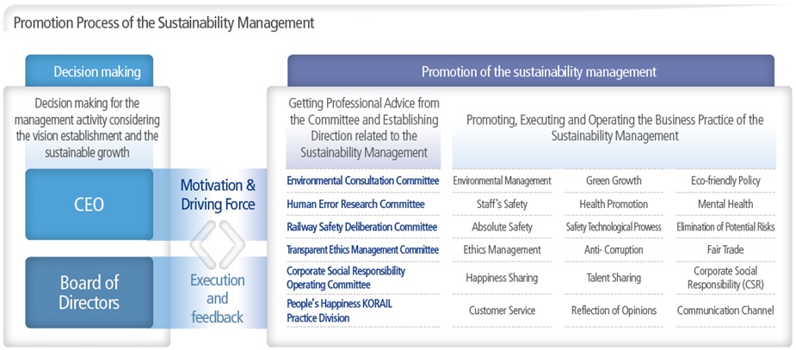Select the CEO box
The image size is (796, 350).
pyautogui.click(x=89, y=205)
